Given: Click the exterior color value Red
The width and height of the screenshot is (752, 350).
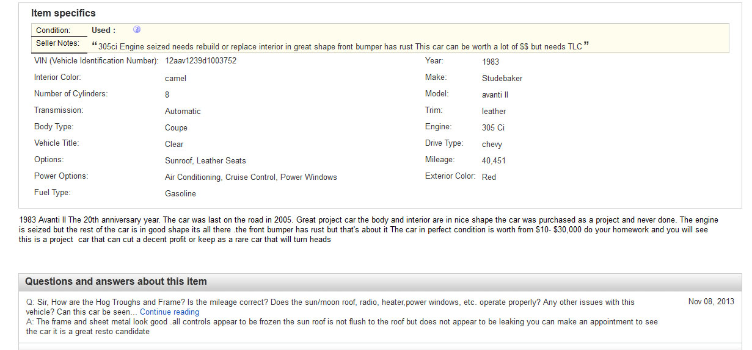Looking at the screenshot, I should (489, 177).
